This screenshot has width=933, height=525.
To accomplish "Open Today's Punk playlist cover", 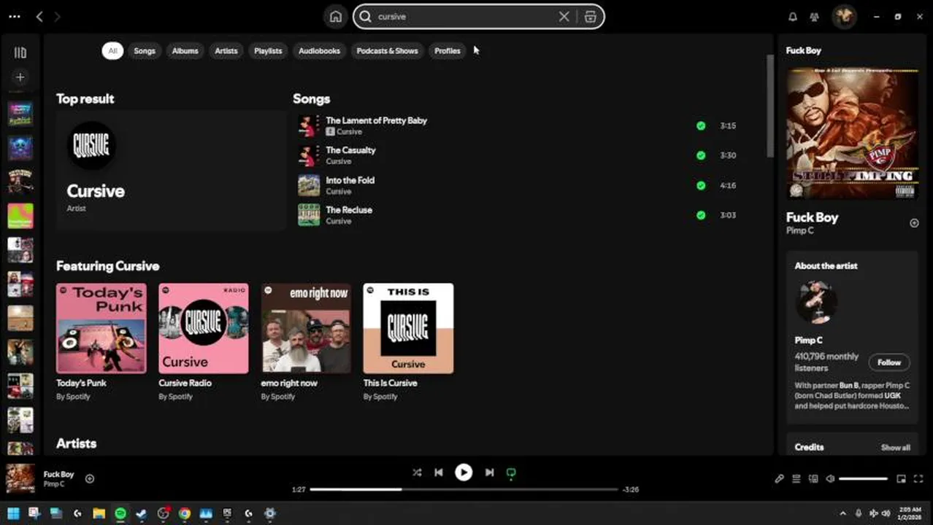I will [x=101, y=328].
